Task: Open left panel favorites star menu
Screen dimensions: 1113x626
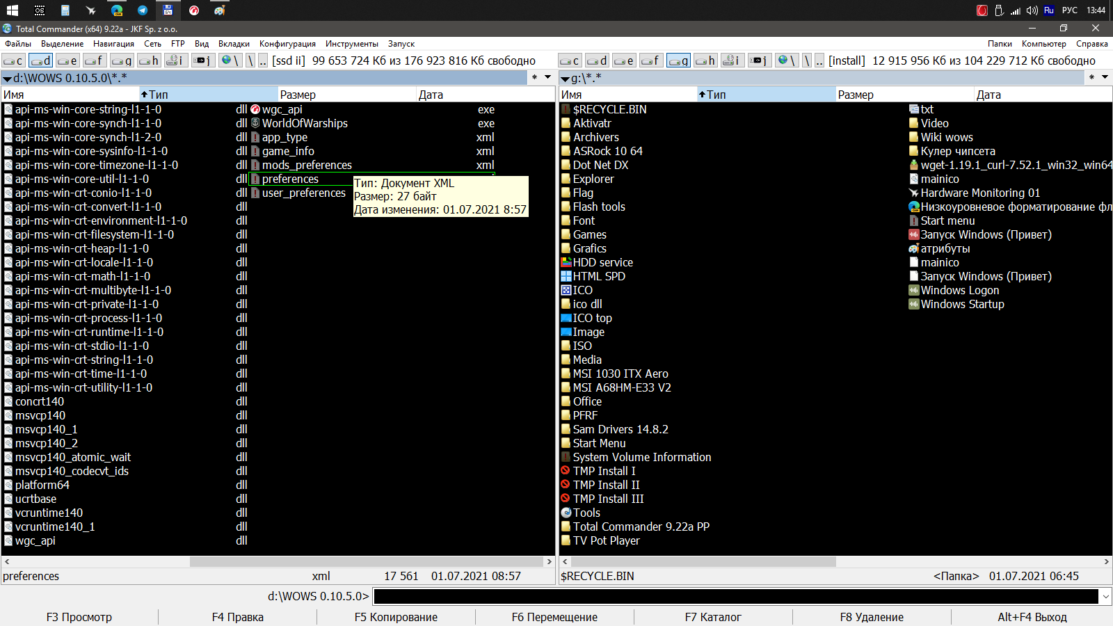Action: (534, 77)
